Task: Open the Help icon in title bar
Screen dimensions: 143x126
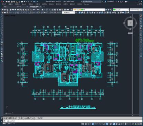Action: tap(126, 1)
